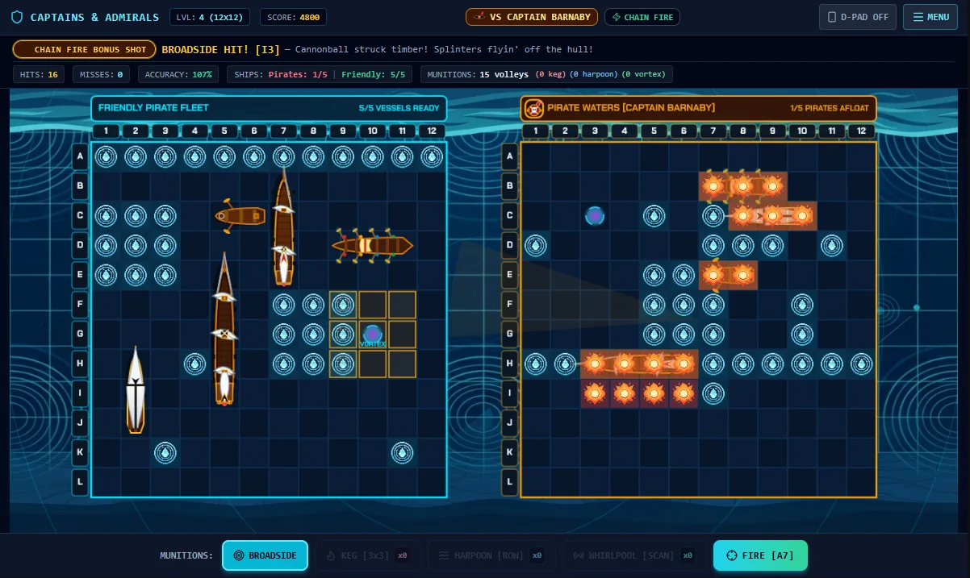Click the Vortex marker at friendly G10
This screenshot has height=578, width=970.
click(372, 334)
